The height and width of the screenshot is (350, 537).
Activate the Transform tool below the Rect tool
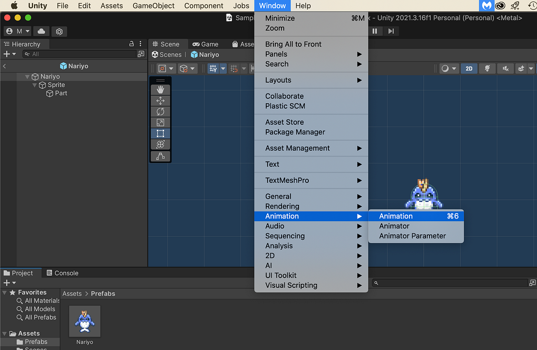tap(160, 144)
